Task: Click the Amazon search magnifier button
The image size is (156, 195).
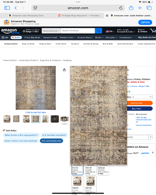Action: point(98,31)
